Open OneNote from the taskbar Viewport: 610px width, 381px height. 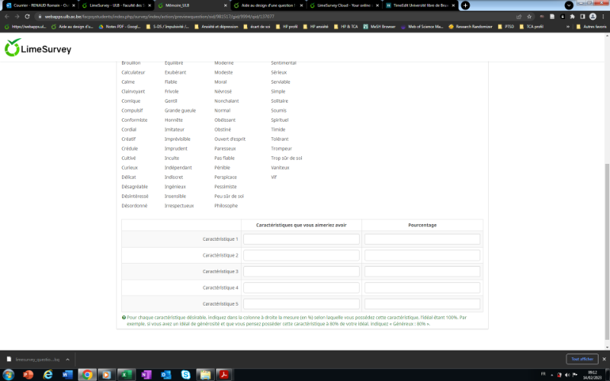click(x=146, y=374)
